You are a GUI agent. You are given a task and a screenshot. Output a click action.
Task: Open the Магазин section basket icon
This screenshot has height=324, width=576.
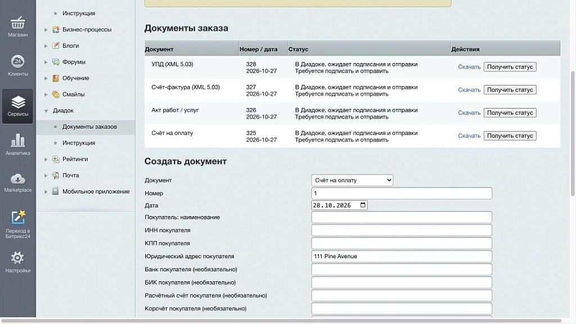[x=17, y=22]
